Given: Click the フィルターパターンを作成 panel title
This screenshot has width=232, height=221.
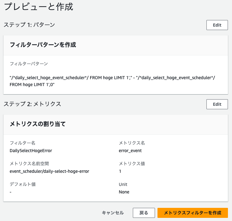Looking at the screenshot, I should [x=43, y=45].
